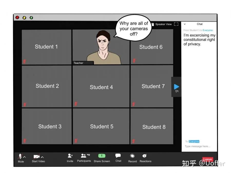
Task: Expand video options arrow beside Start Video
Action: pyautogui.click(x=43, y=157)
